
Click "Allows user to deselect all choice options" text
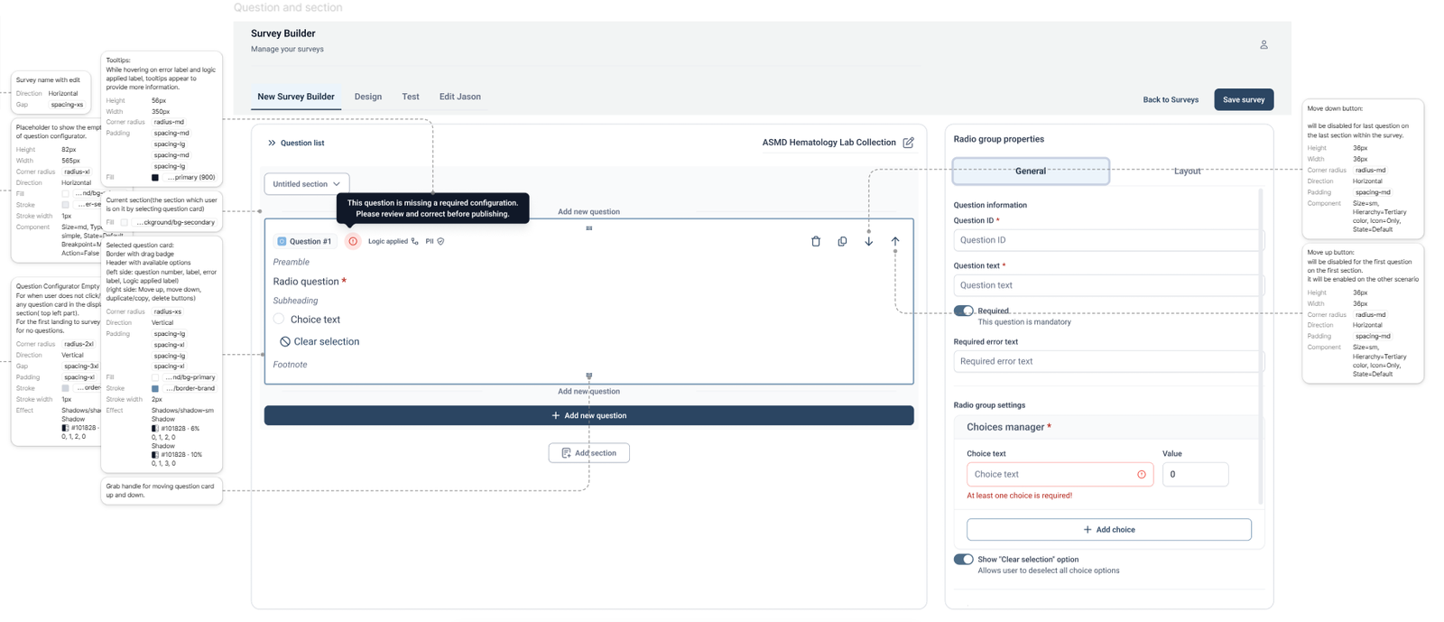(1049, 571)
